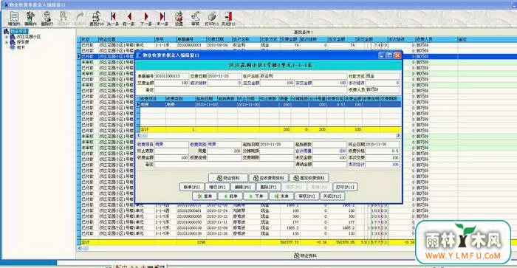Click the dialog's 收费项目 column header
Viewport: 517px width, 268px height.
point(153,99)
